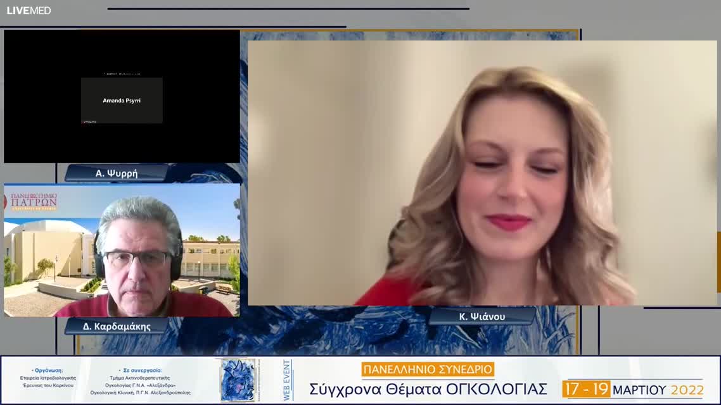
Task: Click the WEB EVENT vertical label
Action: (287, 380)
